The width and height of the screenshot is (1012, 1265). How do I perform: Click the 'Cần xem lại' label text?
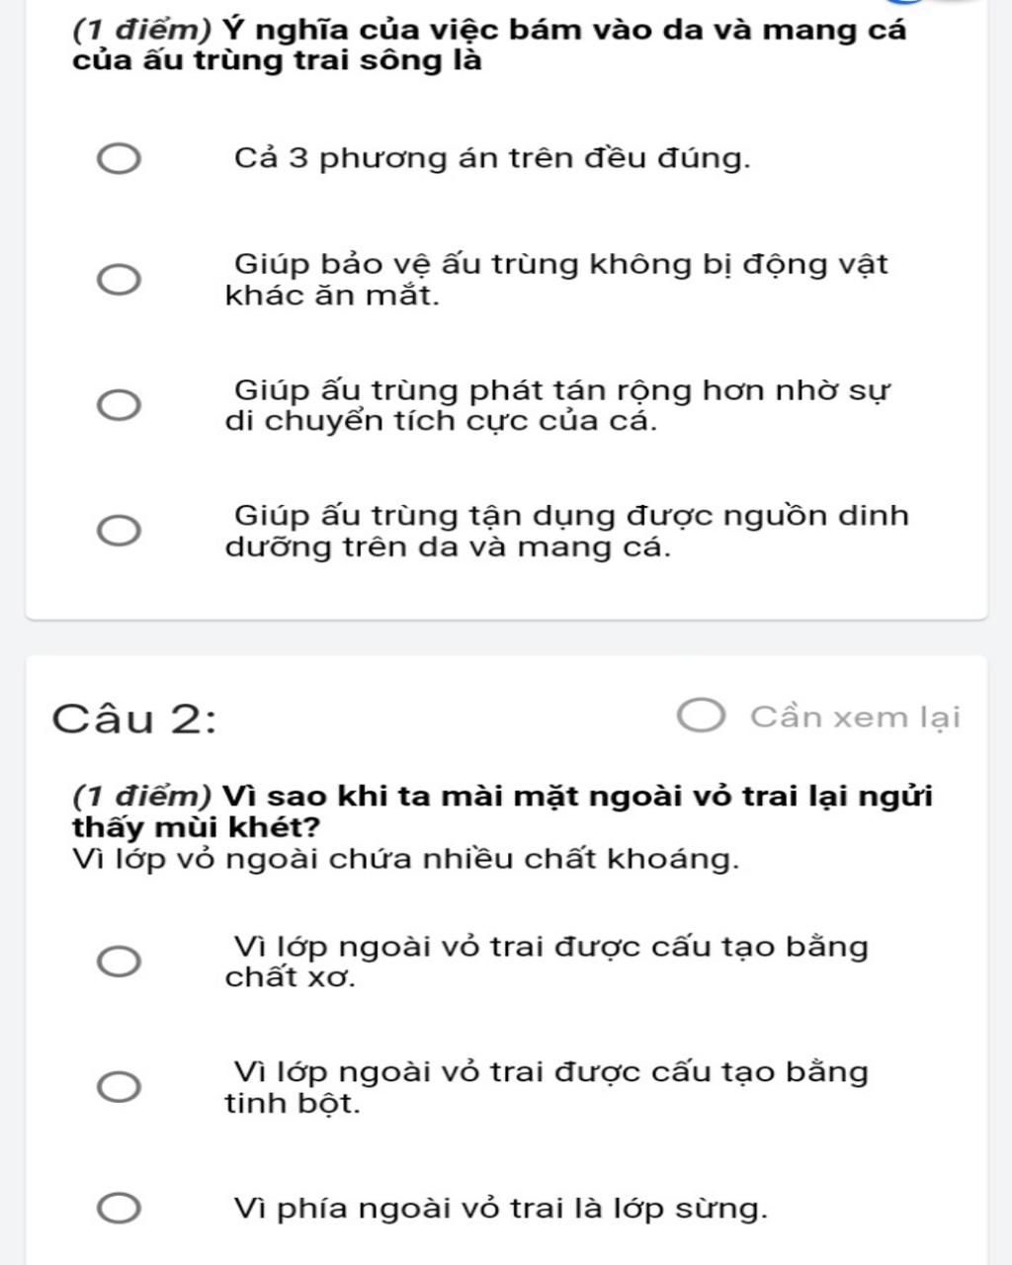coord(855,717)
